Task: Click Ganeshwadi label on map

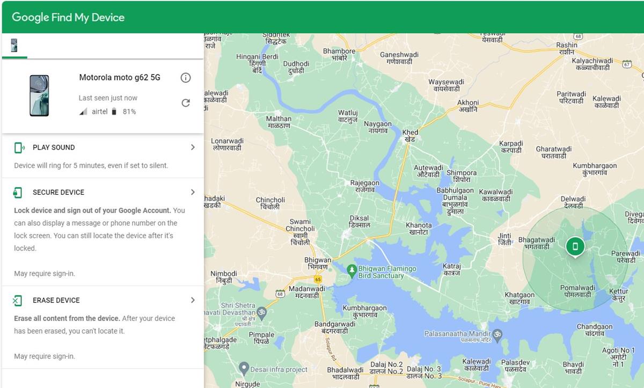Action: [x=399, y=58]
